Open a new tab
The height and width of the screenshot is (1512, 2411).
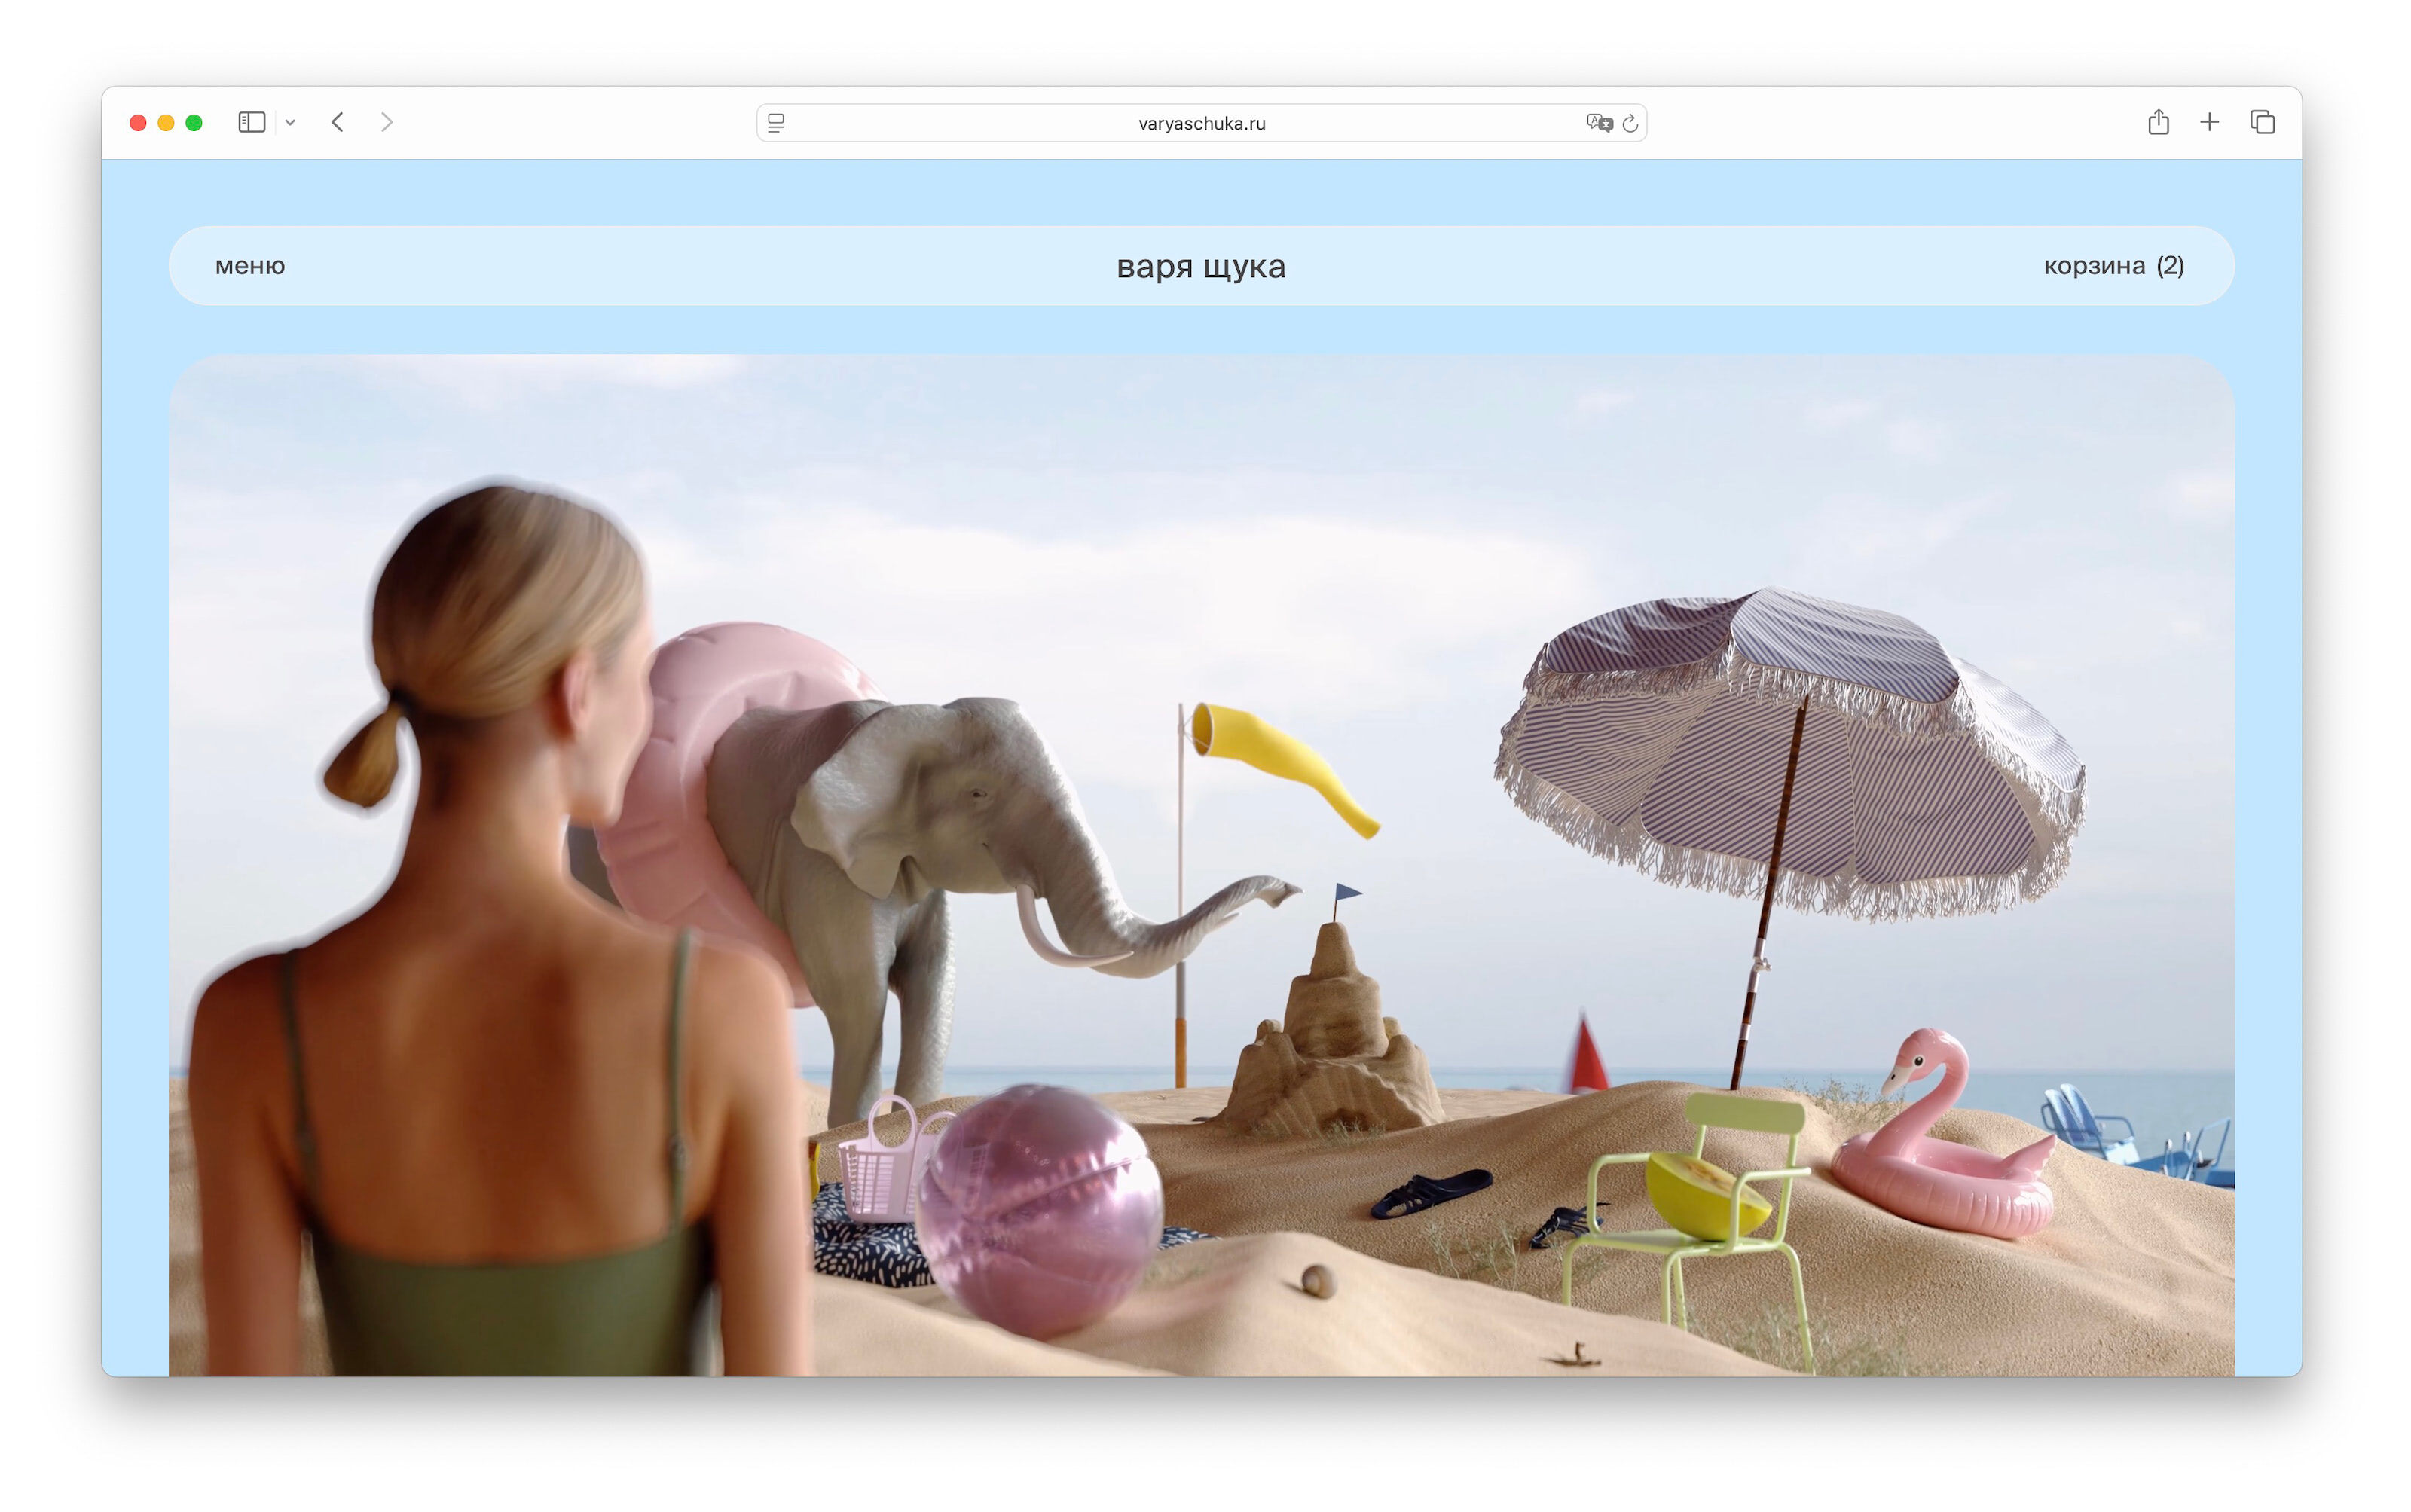coord(2209,122)
